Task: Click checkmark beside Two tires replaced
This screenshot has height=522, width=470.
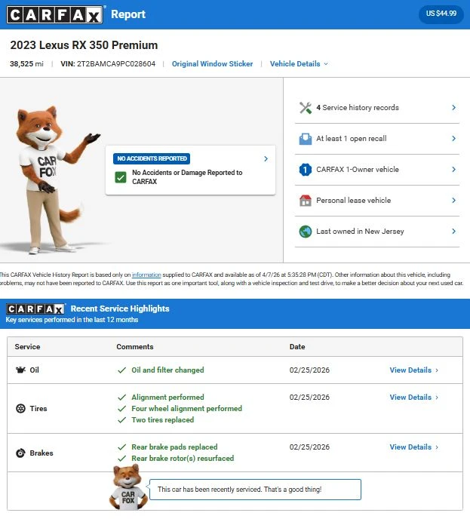Action: (121, 420)
